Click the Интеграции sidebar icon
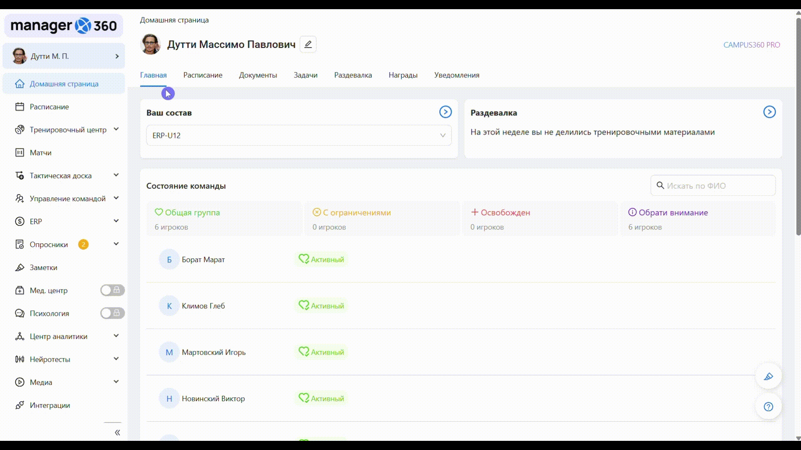Screen dimensions: 801x450 pos(20,405)
